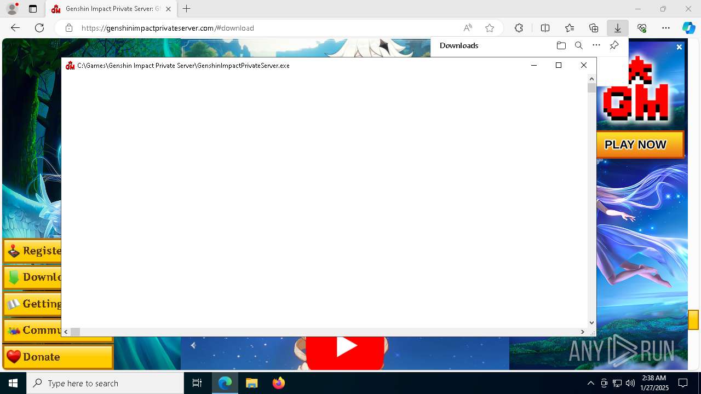The image size is (701, 394).
Task: Launch Copilot in Edge sidebar
Action: [x=688, y=28]
